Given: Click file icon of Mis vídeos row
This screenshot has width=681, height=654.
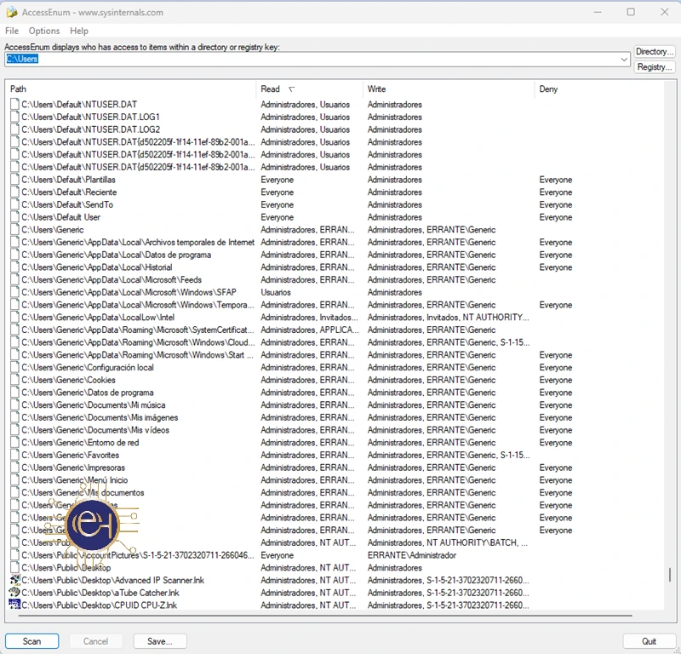Looking at the screenshot, I should [x=14, y=430].
